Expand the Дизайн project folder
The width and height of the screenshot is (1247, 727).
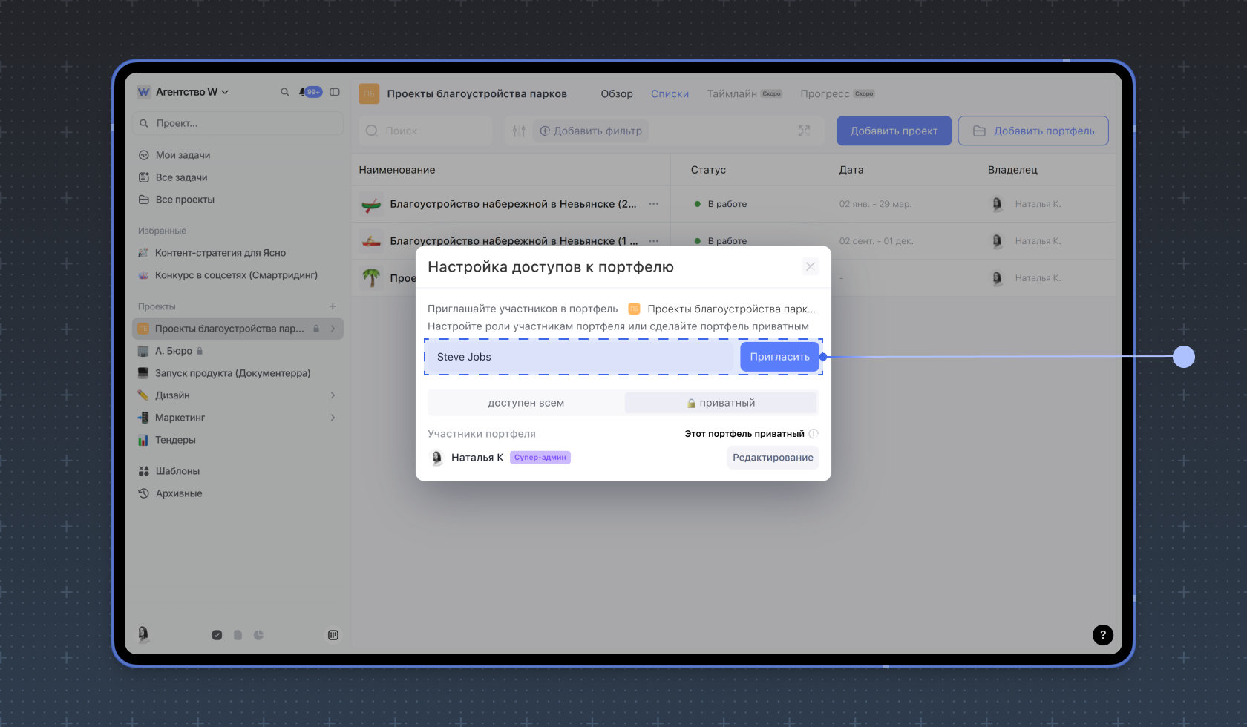333,395
